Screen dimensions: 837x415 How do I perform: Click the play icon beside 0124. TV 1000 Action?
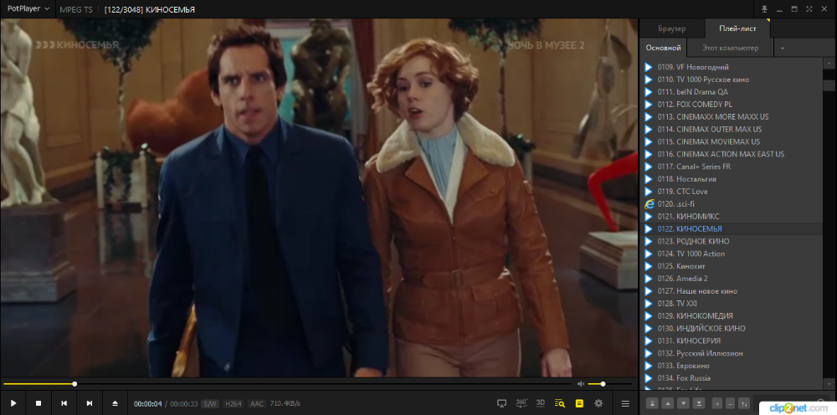(x=649, y=254)
